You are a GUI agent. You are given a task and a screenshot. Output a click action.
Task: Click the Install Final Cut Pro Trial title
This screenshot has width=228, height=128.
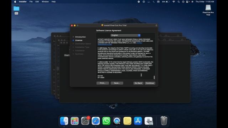(x=115, y=25)
